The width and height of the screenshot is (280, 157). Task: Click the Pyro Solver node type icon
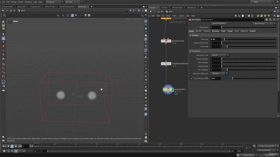190,20
